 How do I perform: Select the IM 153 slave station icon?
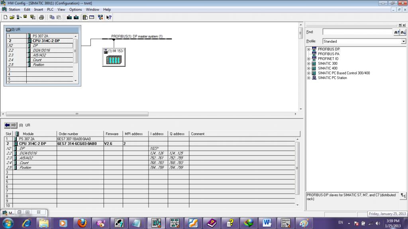click(x=114, y=57)
